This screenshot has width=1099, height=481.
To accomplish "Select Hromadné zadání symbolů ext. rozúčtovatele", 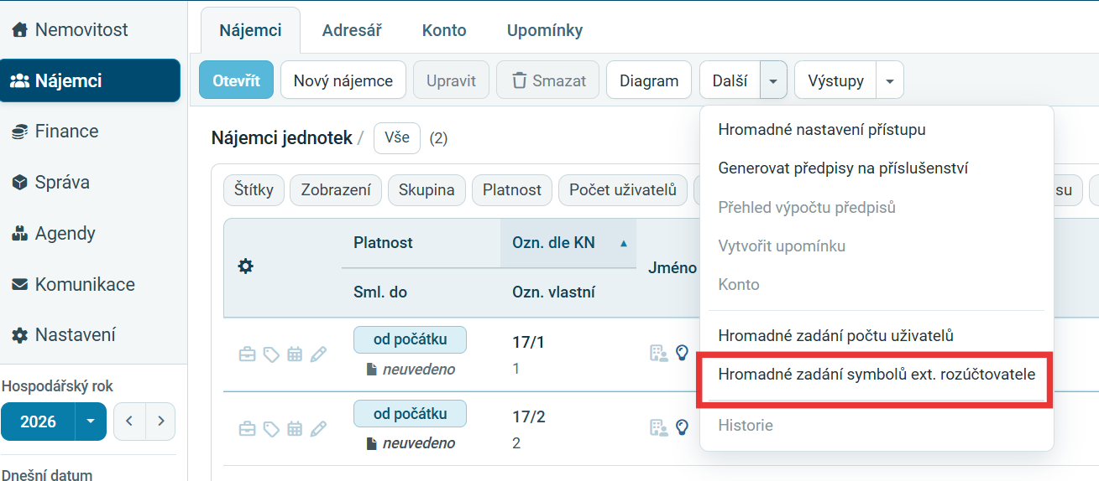I will pos(877,375).
